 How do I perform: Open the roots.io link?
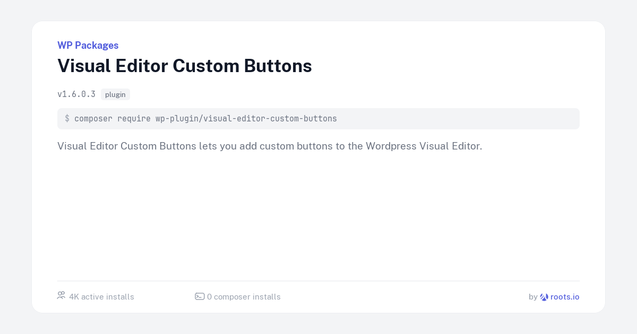pyautogui.click(x=565, y=297)
